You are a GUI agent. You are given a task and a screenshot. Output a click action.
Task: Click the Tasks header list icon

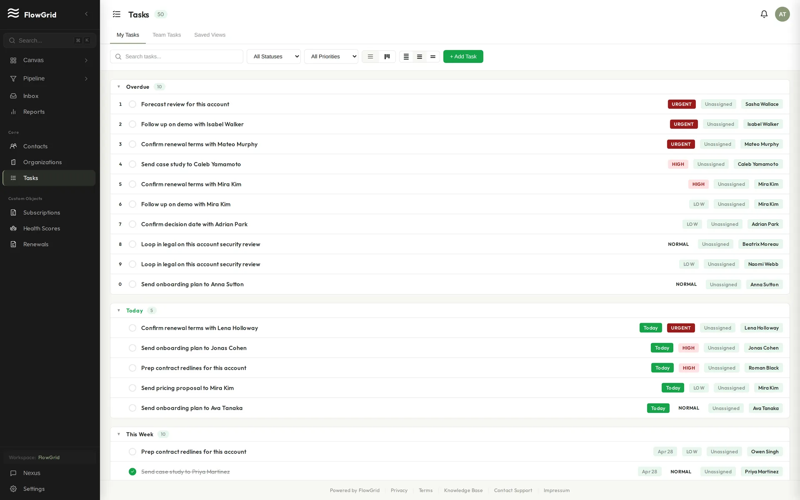click(x=117, y=14)
